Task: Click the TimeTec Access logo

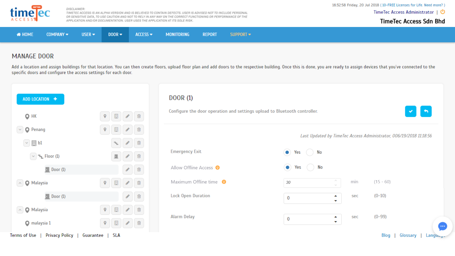Action: (x=30, y=13)
